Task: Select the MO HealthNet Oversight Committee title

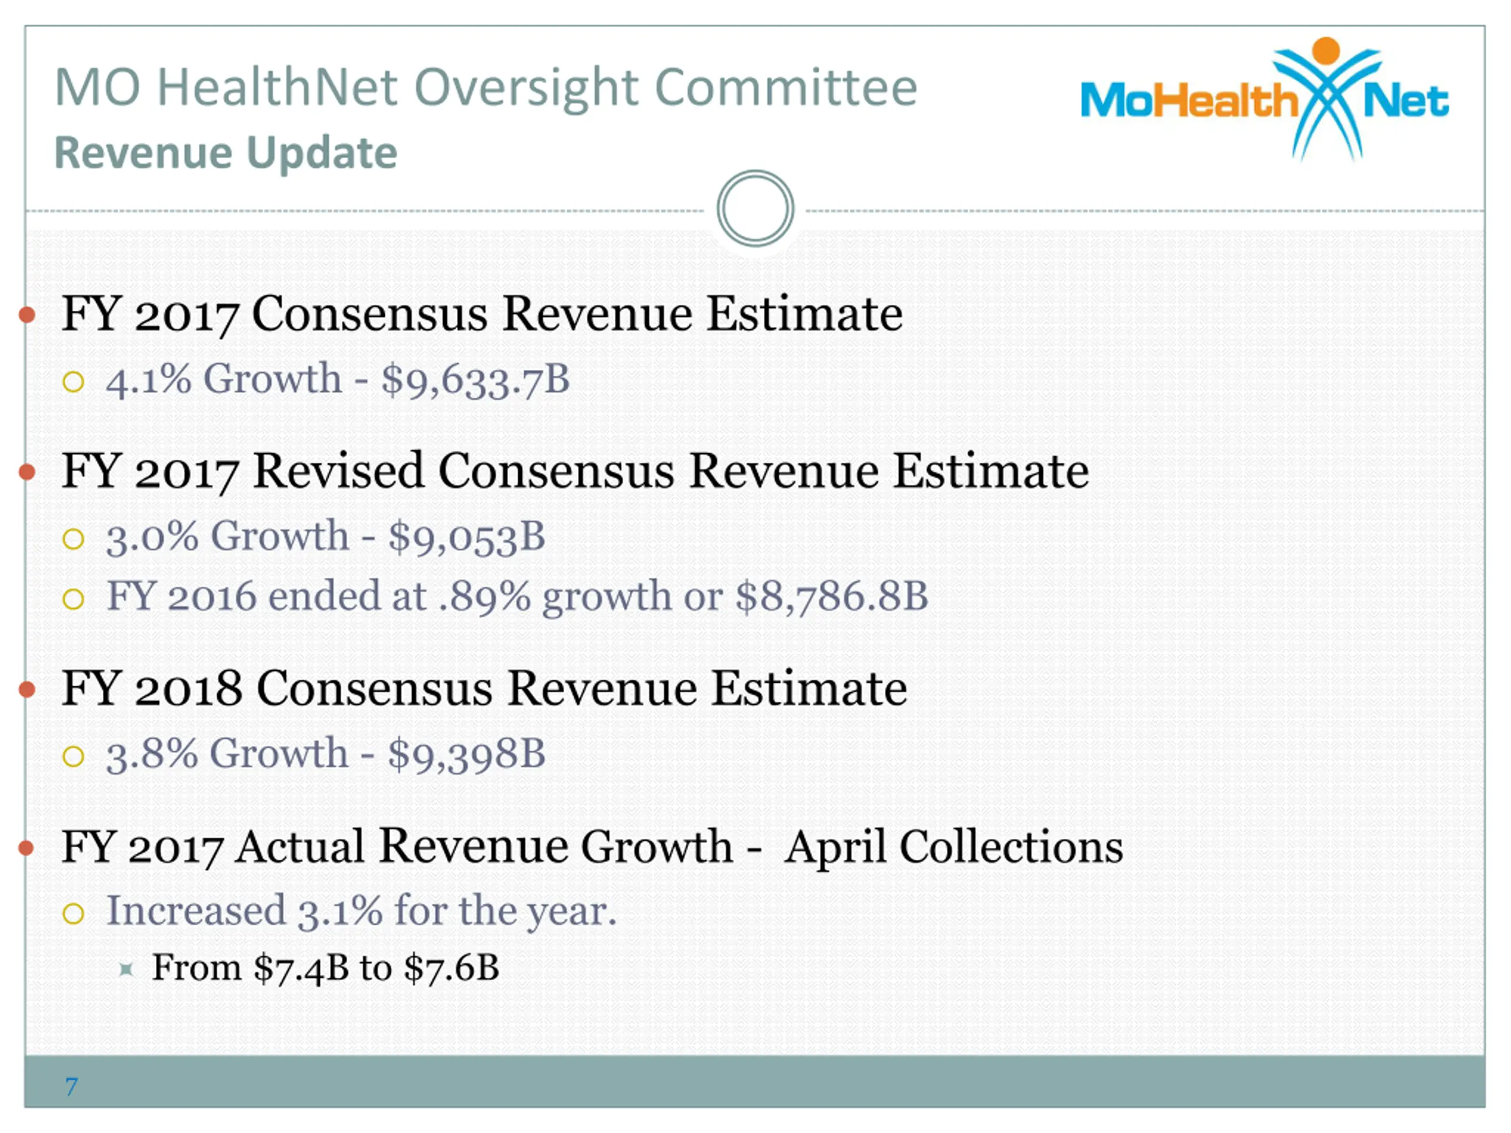Action: [486, 87]
